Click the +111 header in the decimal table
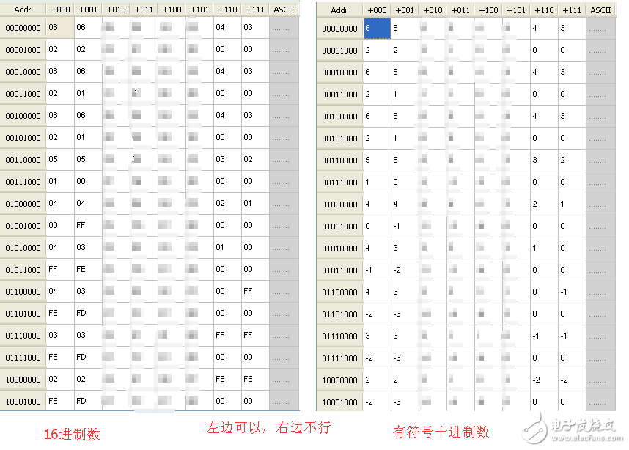The width and height of the screenshot is (629, 450). click(x=572, y=10)
